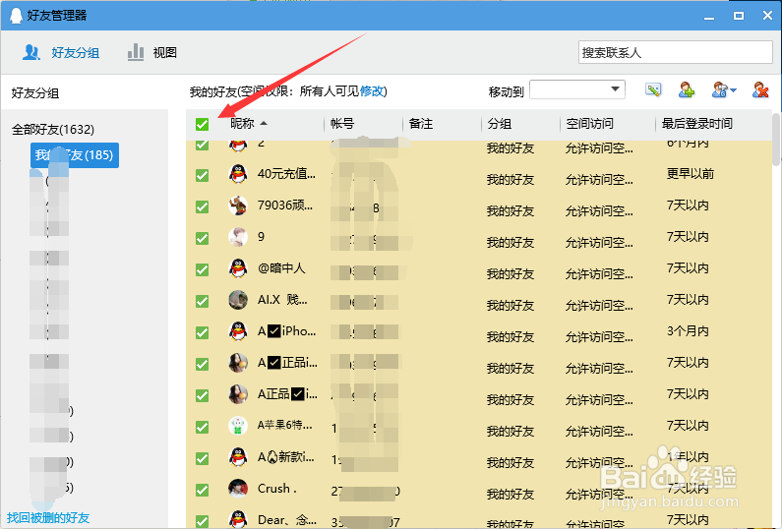Uncheck the AI.X row checkbox
The width and height of the screenshot is (782, 529).
[x=202, y=301]
